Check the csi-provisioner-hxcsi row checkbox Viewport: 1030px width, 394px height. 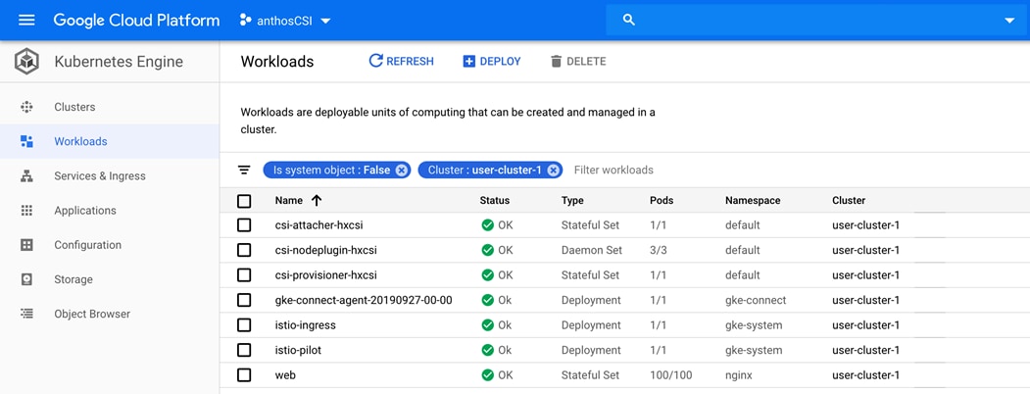click(x=244, y=275)
